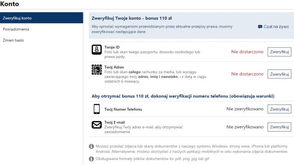Click the 'Twój E-mail' row title

pyautogui.click(x=114, y=122)
